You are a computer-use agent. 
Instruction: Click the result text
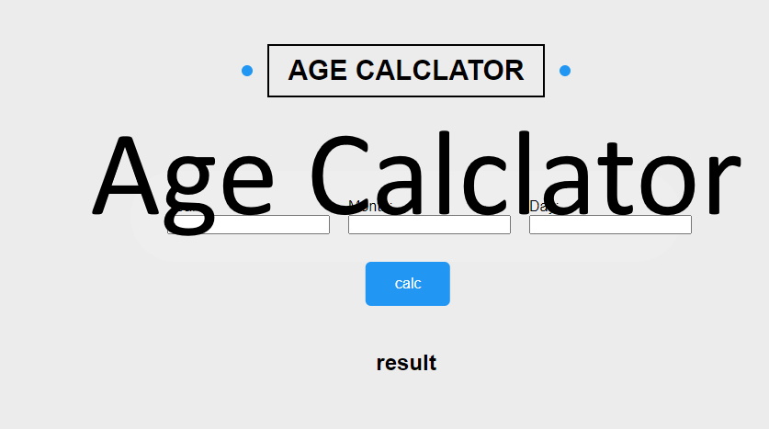click(x=406, y=363)
